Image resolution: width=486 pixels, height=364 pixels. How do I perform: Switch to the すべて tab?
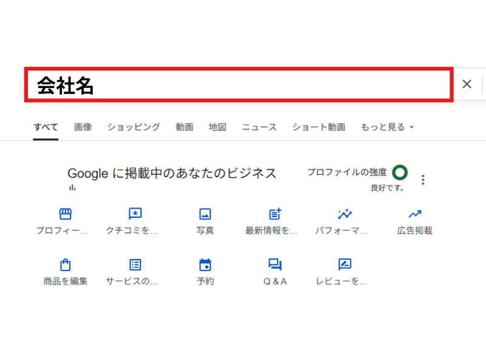click(x=46, y=127)
